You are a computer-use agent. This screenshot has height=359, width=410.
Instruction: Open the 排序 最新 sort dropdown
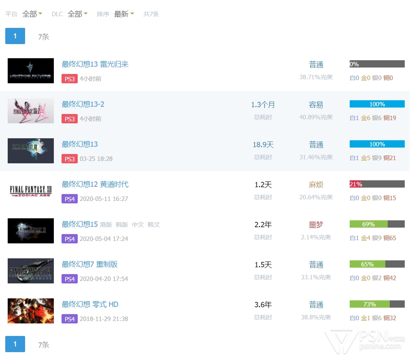[x=124, y=14]
